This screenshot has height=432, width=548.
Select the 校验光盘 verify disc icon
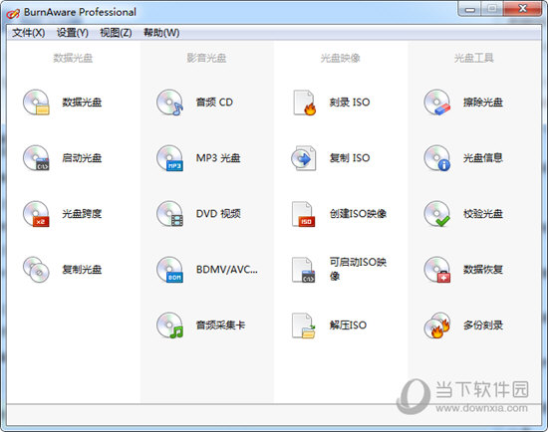click(436, 214)
